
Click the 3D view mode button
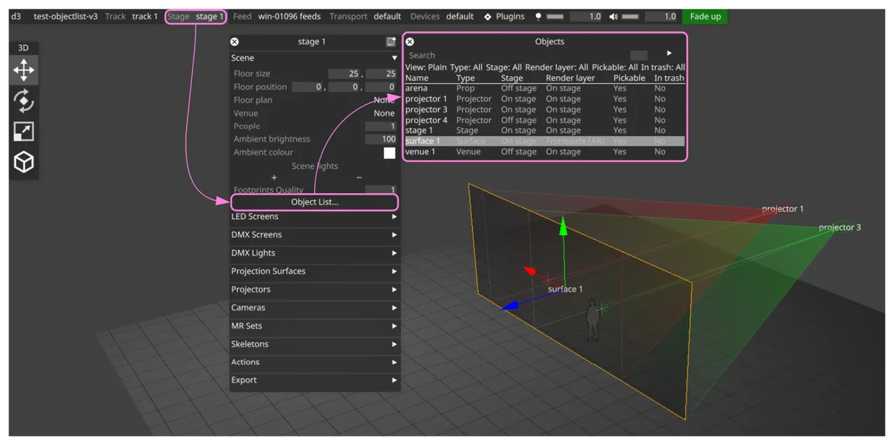(23, 48)
